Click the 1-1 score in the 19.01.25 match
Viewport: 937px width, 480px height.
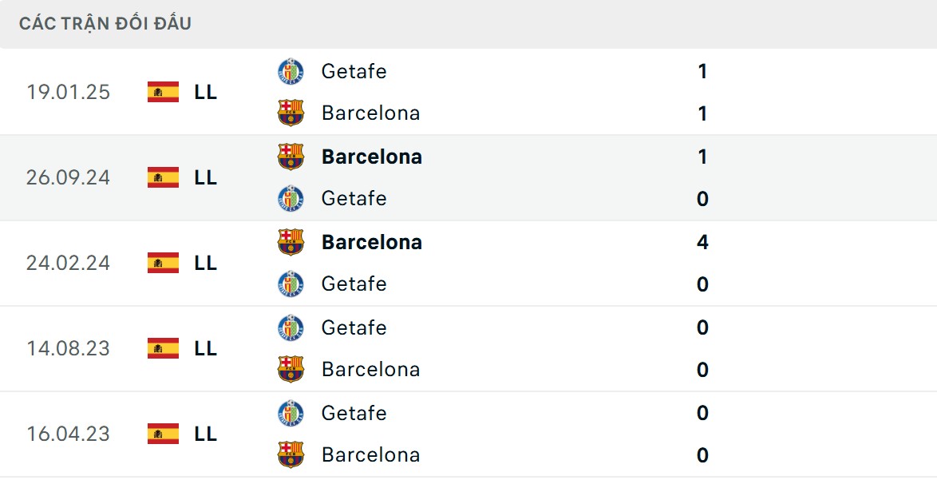click(701, 92)
